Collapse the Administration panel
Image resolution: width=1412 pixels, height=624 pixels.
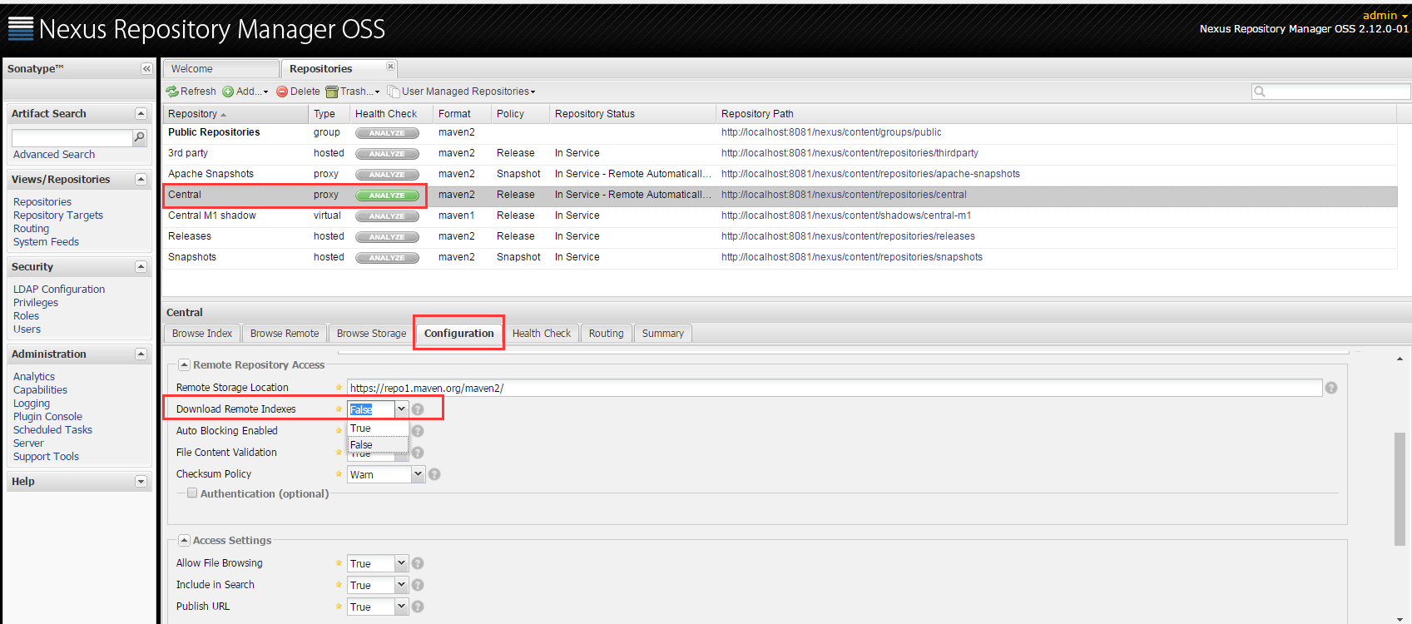click(141, 354)
